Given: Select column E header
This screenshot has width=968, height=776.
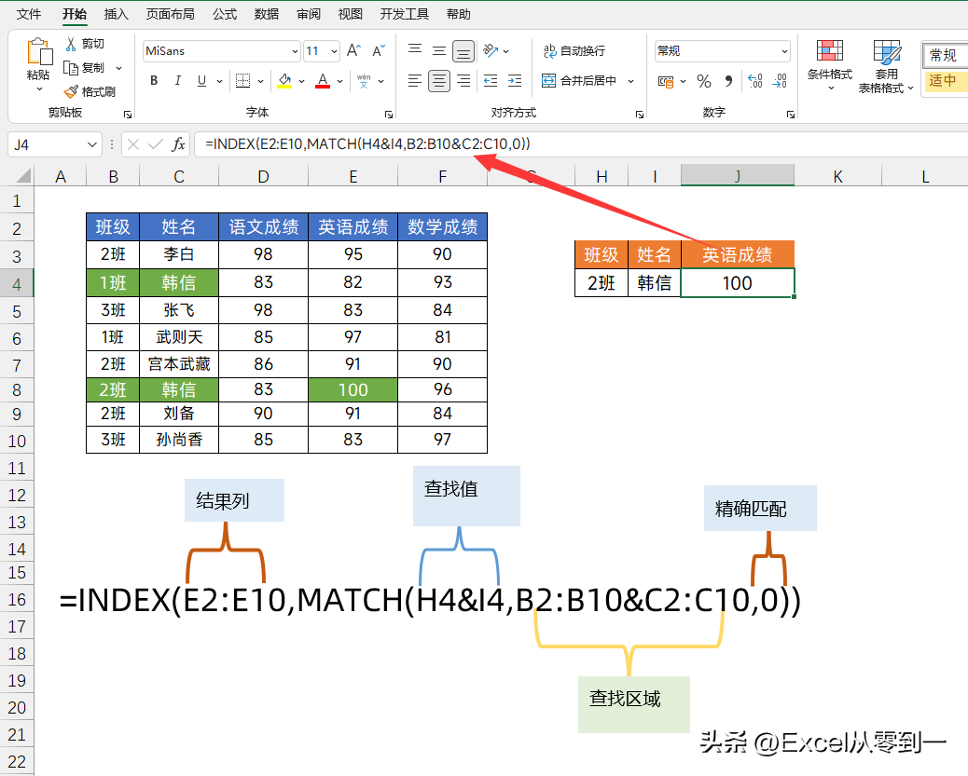Looking at the screenshot, I should (353, 176).
